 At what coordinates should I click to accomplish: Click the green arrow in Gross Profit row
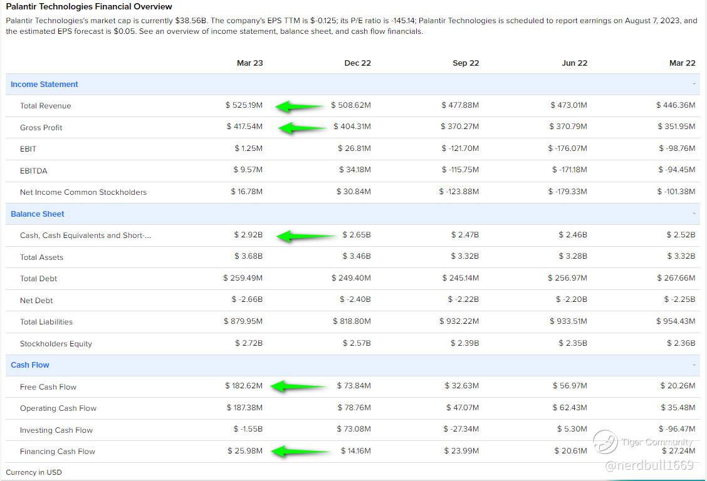(301, 128)
